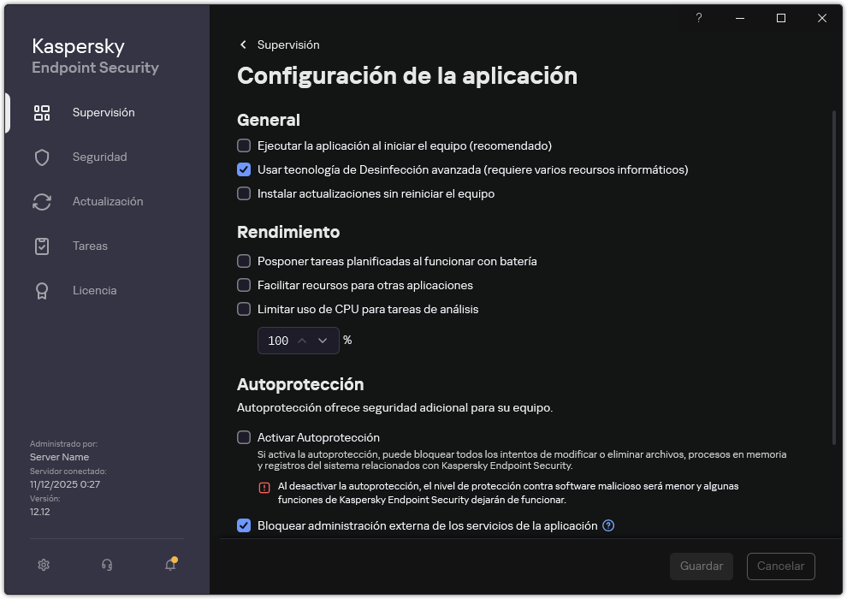Open the Supervisión monitoring section icon
The image size is (847, 599).
tap(41, 112)
